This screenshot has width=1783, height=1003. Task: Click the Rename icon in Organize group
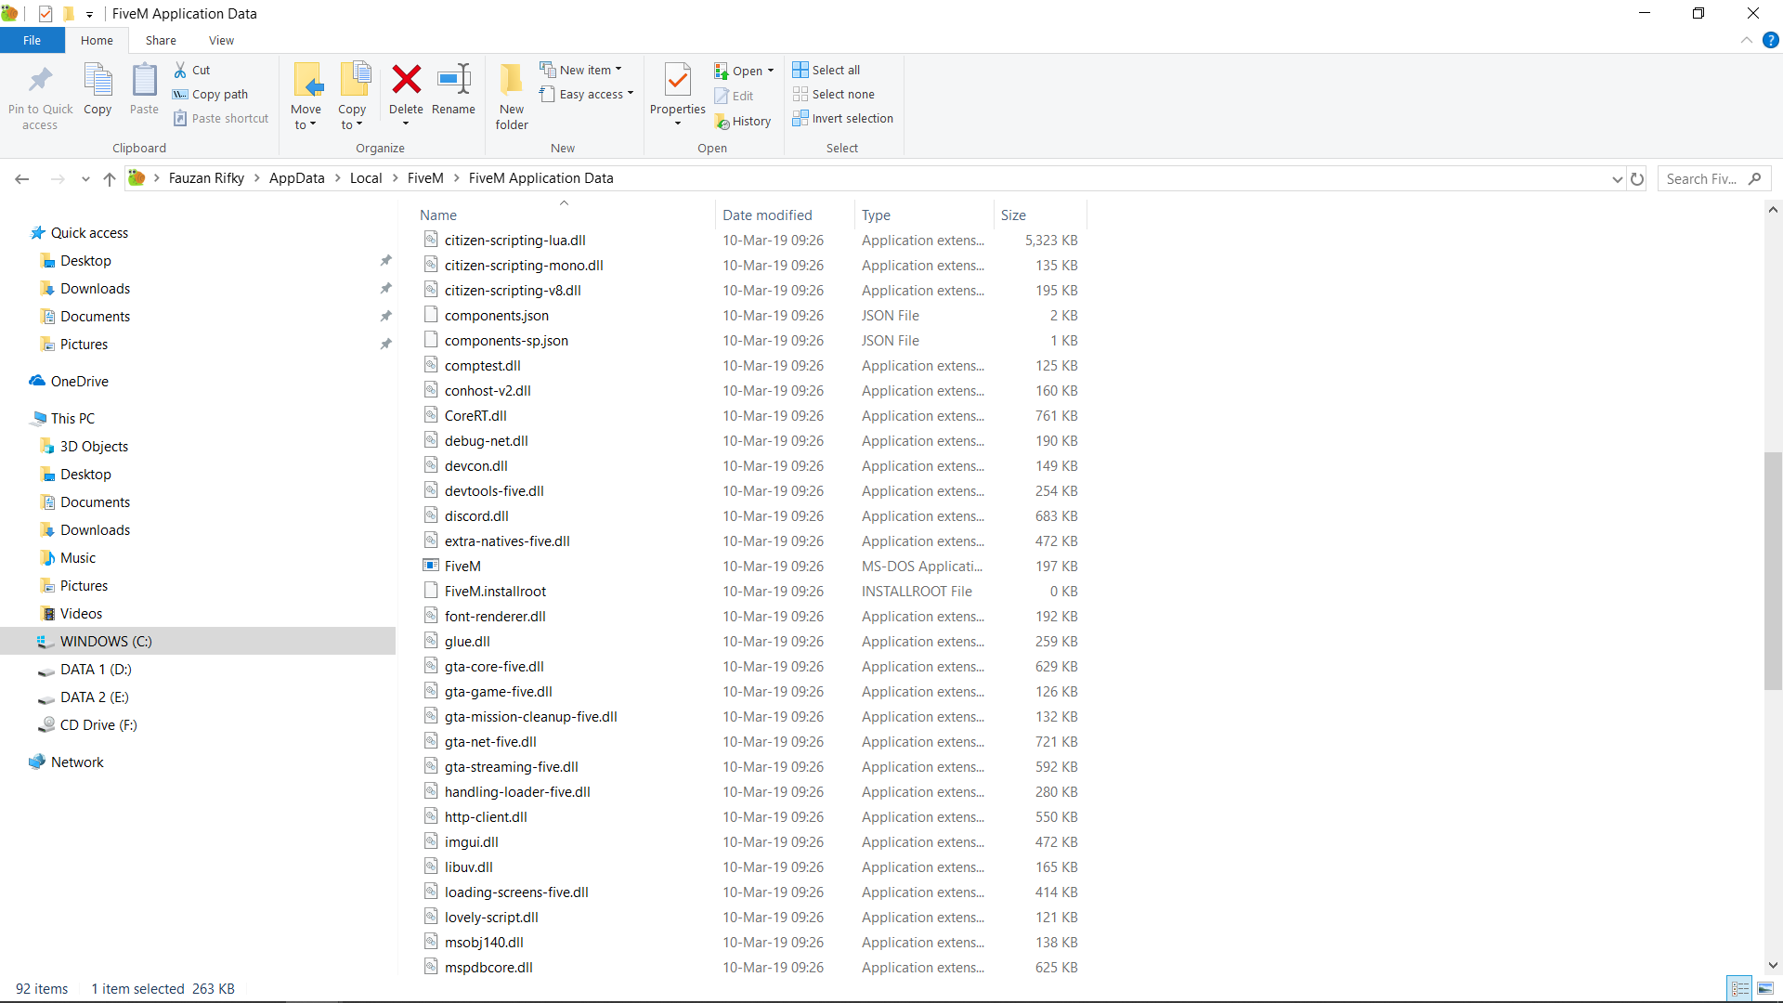click(453, 80)
